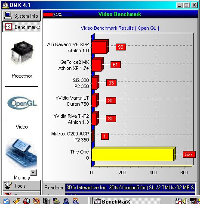
Task: Click the BenchMarX taskbar button
Action: (x=126, y=201)
